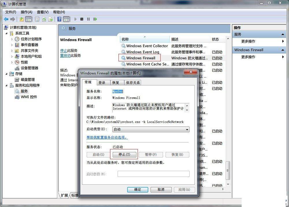
Task: Expand the 任务计划程序 node arrow
Action: click(12, 39)
